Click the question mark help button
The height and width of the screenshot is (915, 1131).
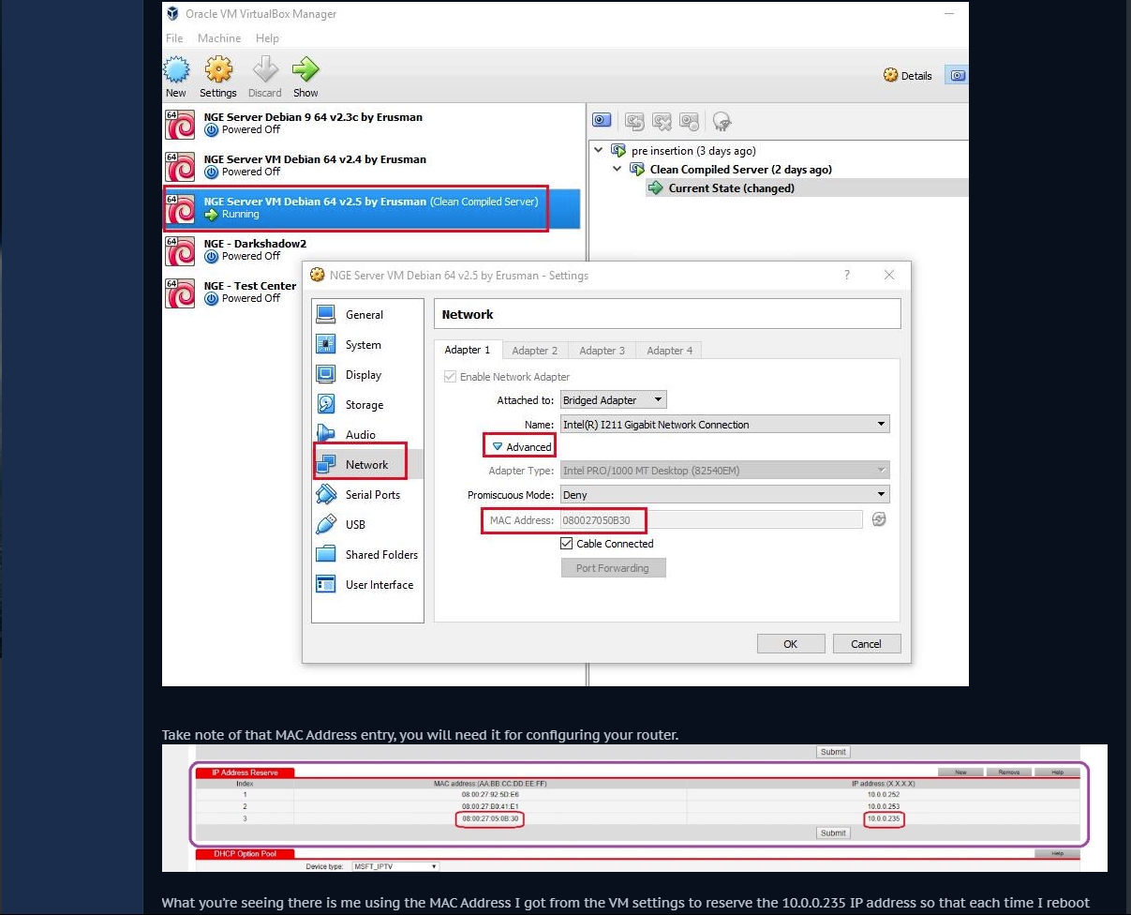[x=847, y=276]
